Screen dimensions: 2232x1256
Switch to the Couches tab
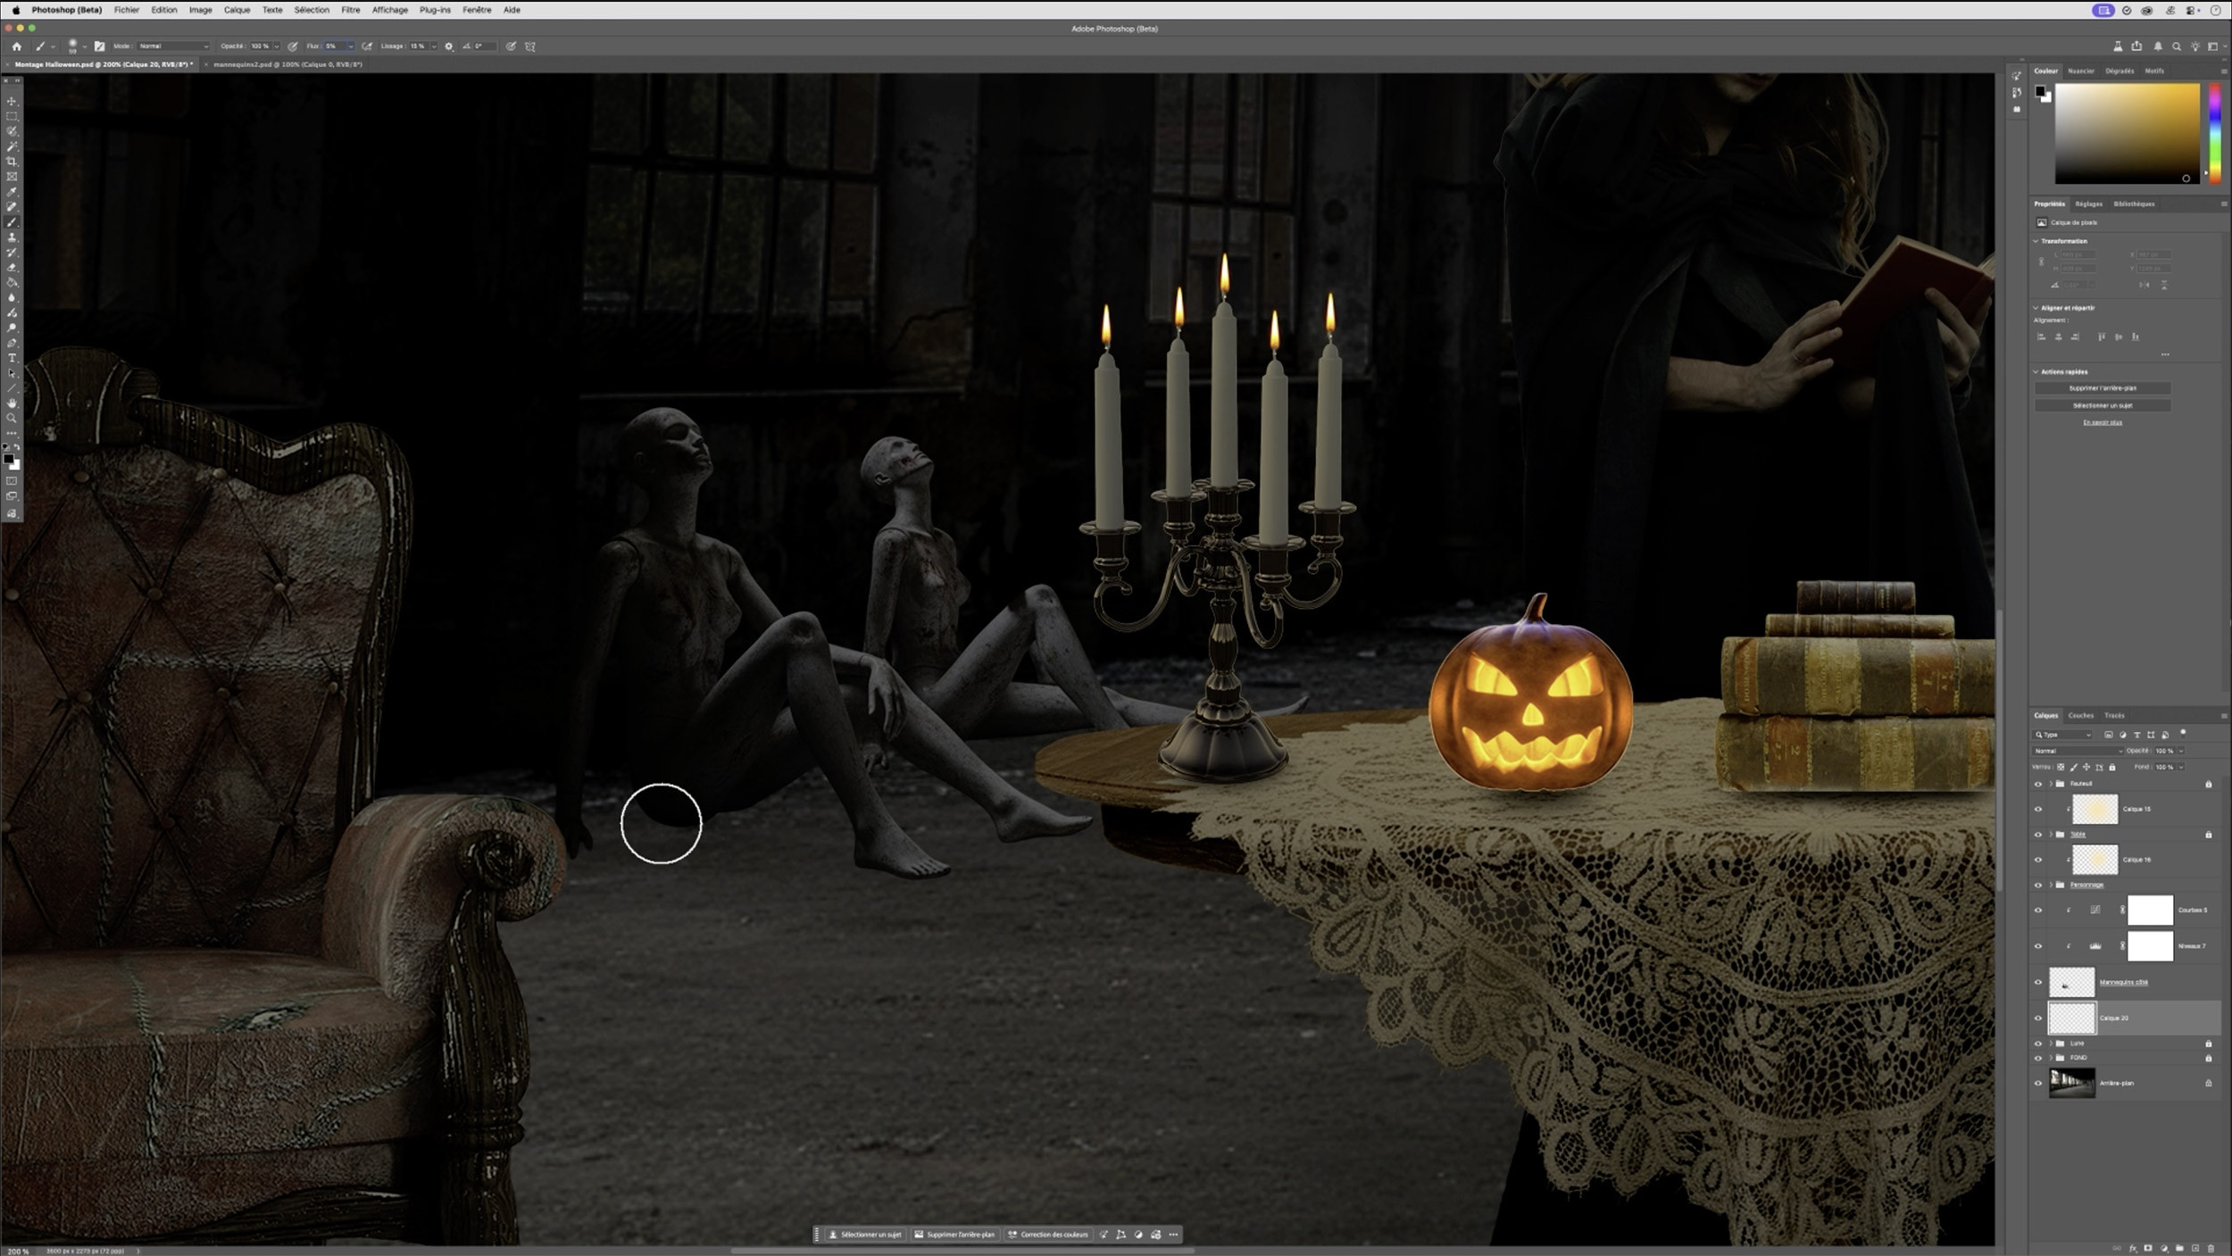2080,715
